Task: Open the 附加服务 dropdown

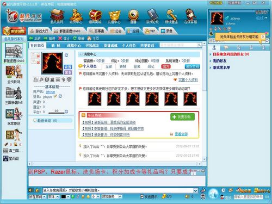Action: point(112,196)
